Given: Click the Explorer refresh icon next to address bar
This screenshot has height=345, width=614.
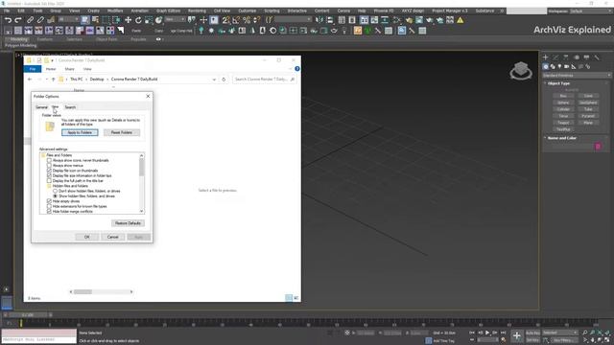Looking at the screenshot, I should pyautogui.click(x=224, y=80).
